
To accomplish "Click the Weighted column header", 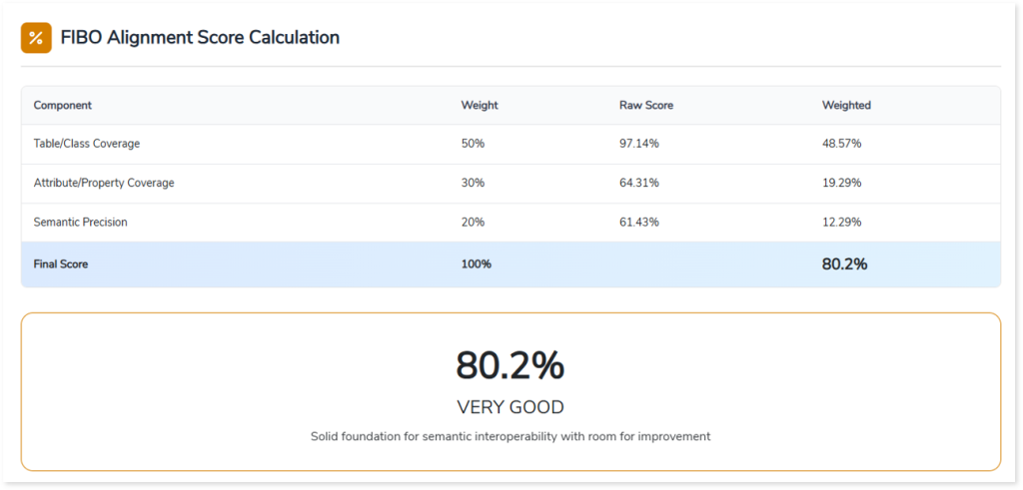I will (846, 105).
